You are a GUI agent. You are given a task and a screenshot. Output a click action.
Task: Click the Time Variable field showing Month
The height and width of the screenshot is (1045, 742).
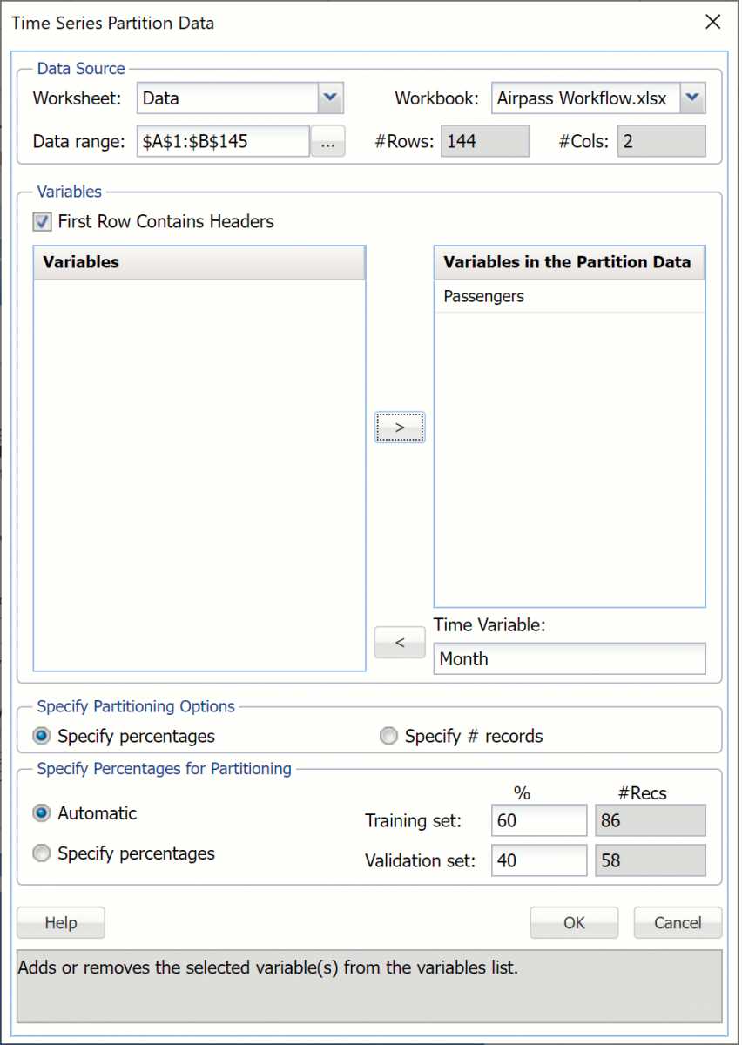tap(570, 659)
